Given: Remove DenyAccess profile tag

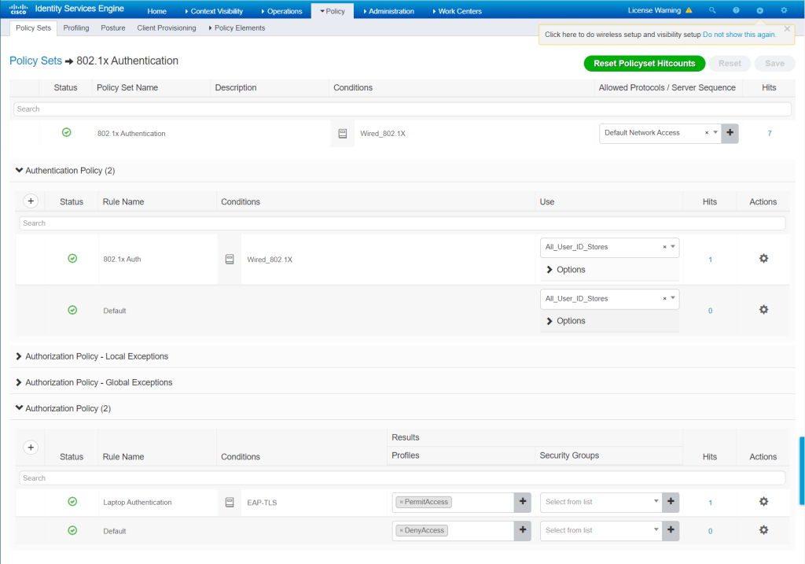Looking at the screenshot, I should click(402, 530).
